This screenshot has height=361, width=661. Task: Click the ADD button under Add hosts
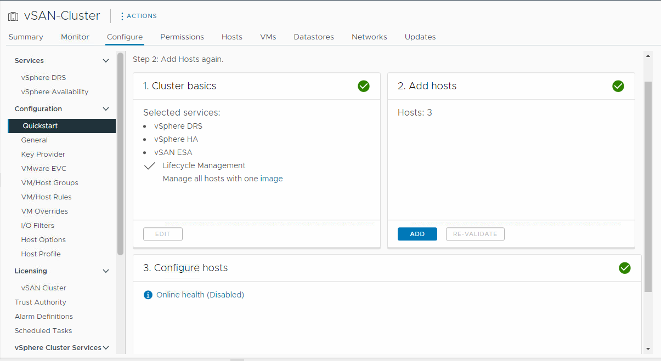point(417,234)
